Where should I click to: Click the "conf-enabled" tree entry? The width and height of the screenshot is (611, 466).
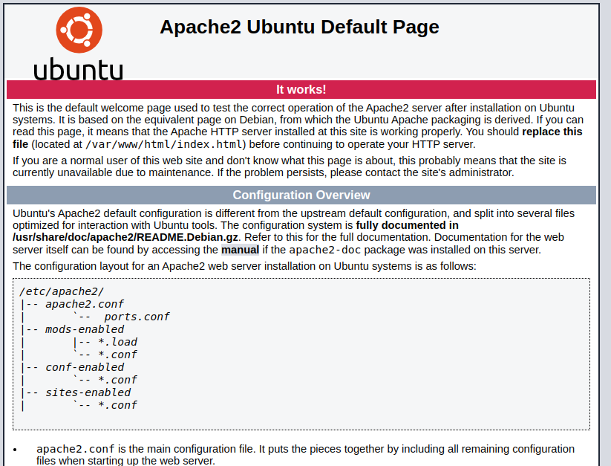[x=85, y=367]
